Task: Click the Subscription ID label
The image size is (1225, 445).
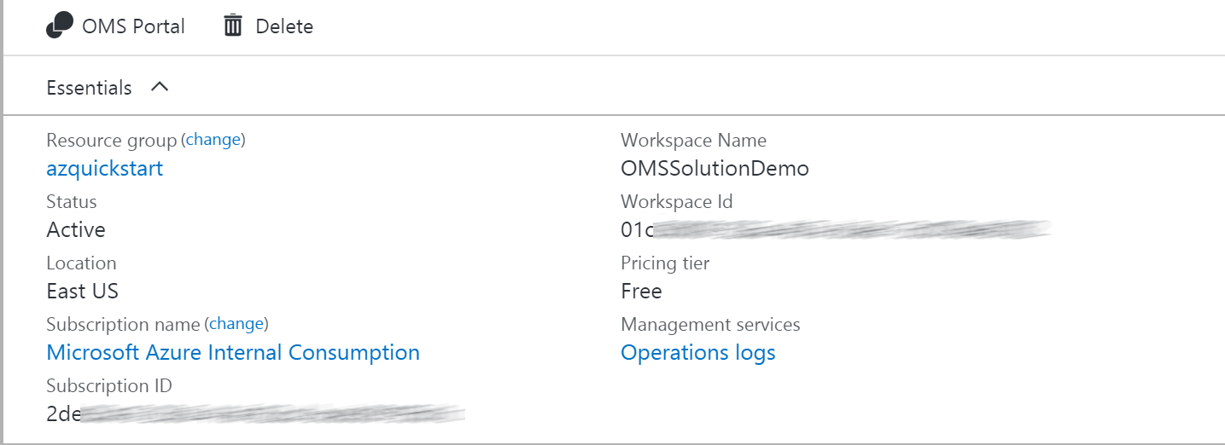Action: (x=109, y=386)
